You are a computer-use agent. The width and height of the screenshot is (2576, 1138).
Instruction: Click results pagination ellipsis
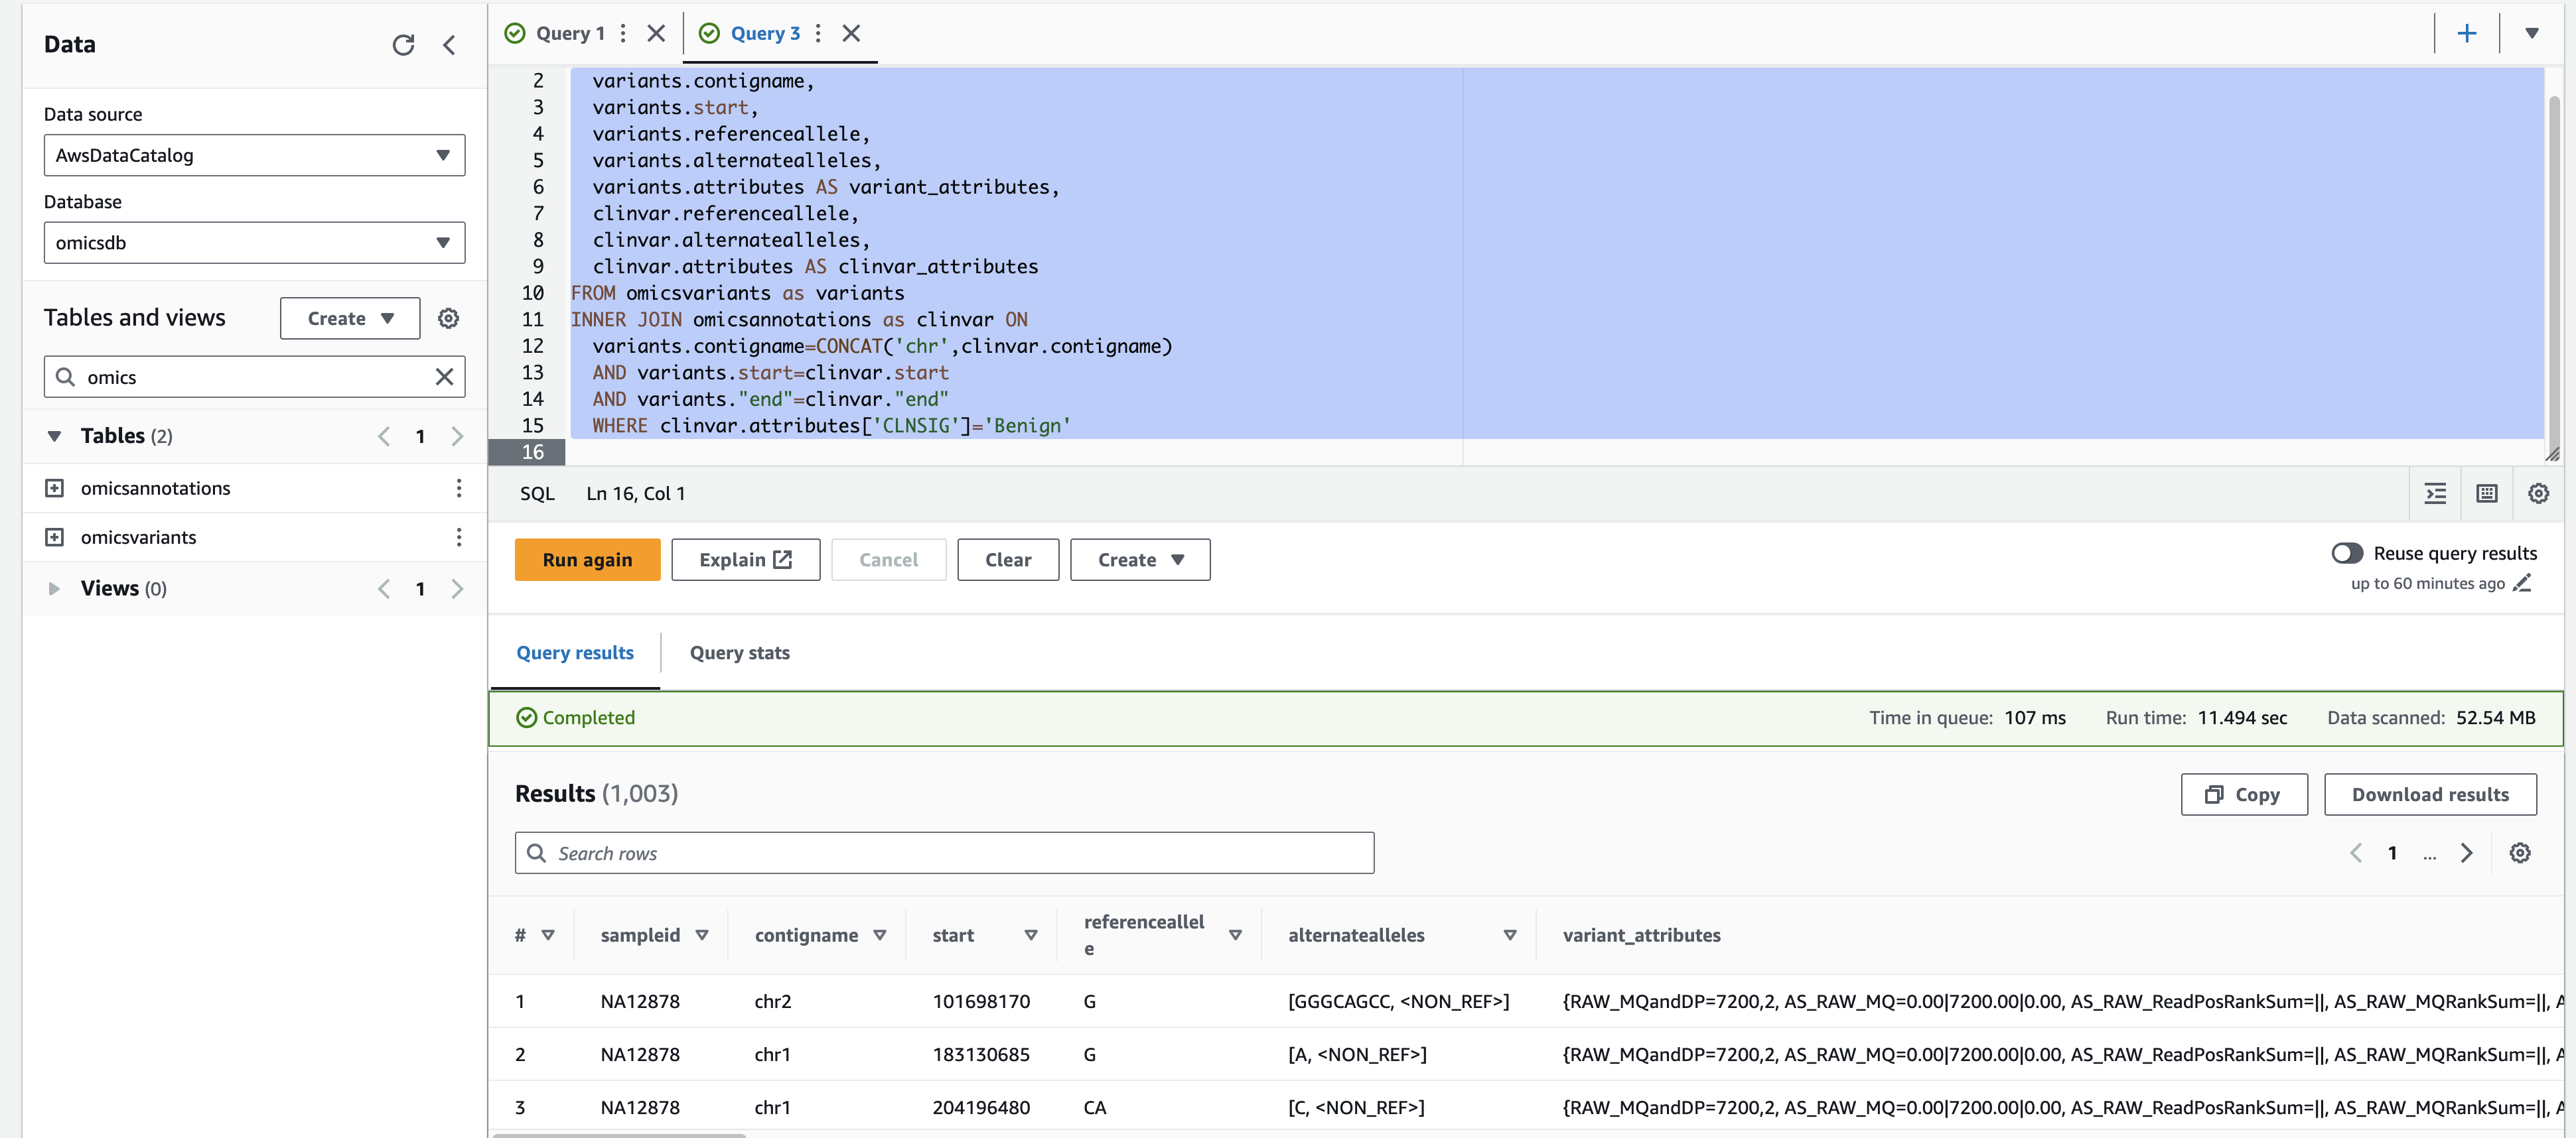2429,855
